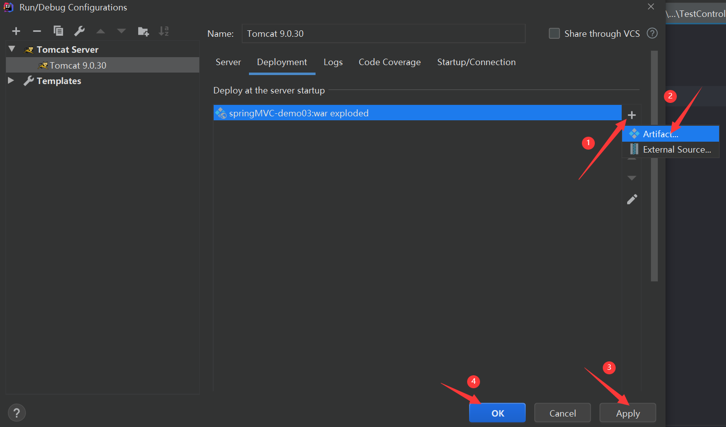Open help for Share through VCS
Screen dimensions: 726x427
pyautogui.click(x=652, y=33)
